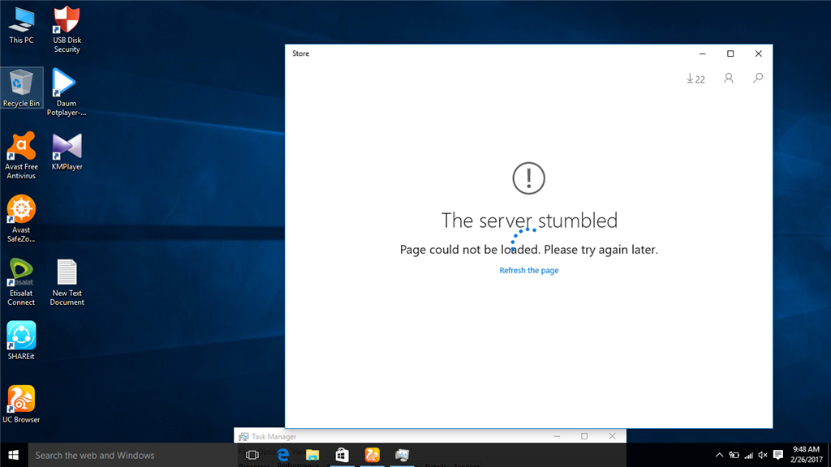Select the New Text Document file
The width and height of the screenshot is (831, 467).
[x=67, y=282]
